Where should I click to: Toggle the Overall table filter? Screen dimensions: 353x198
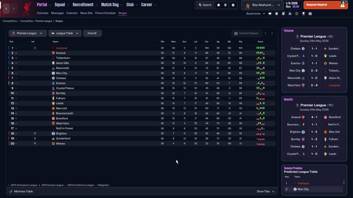click(x=92, y=33)
